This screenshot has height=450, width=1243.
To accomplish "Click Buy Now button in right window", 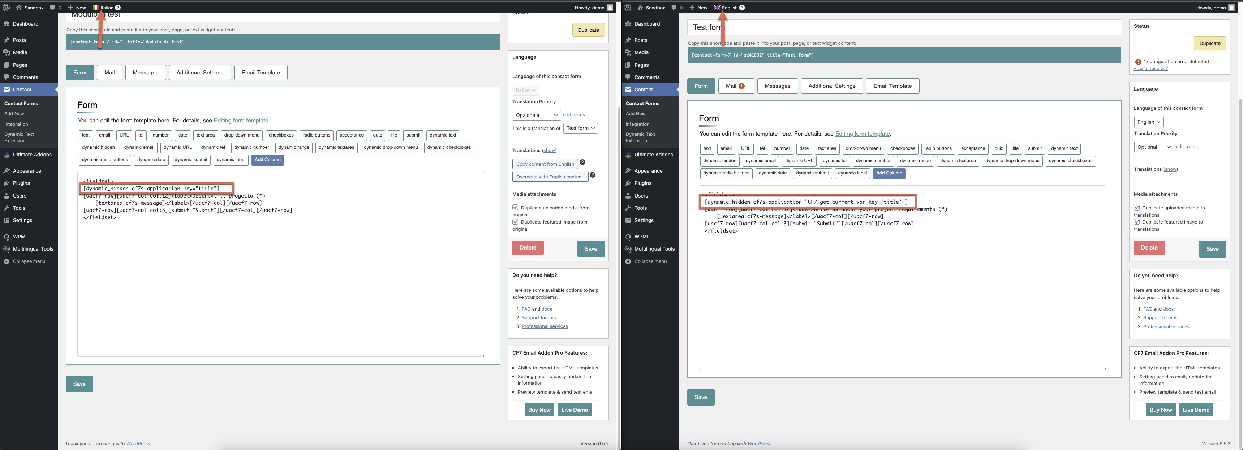I will (1161, 410).
